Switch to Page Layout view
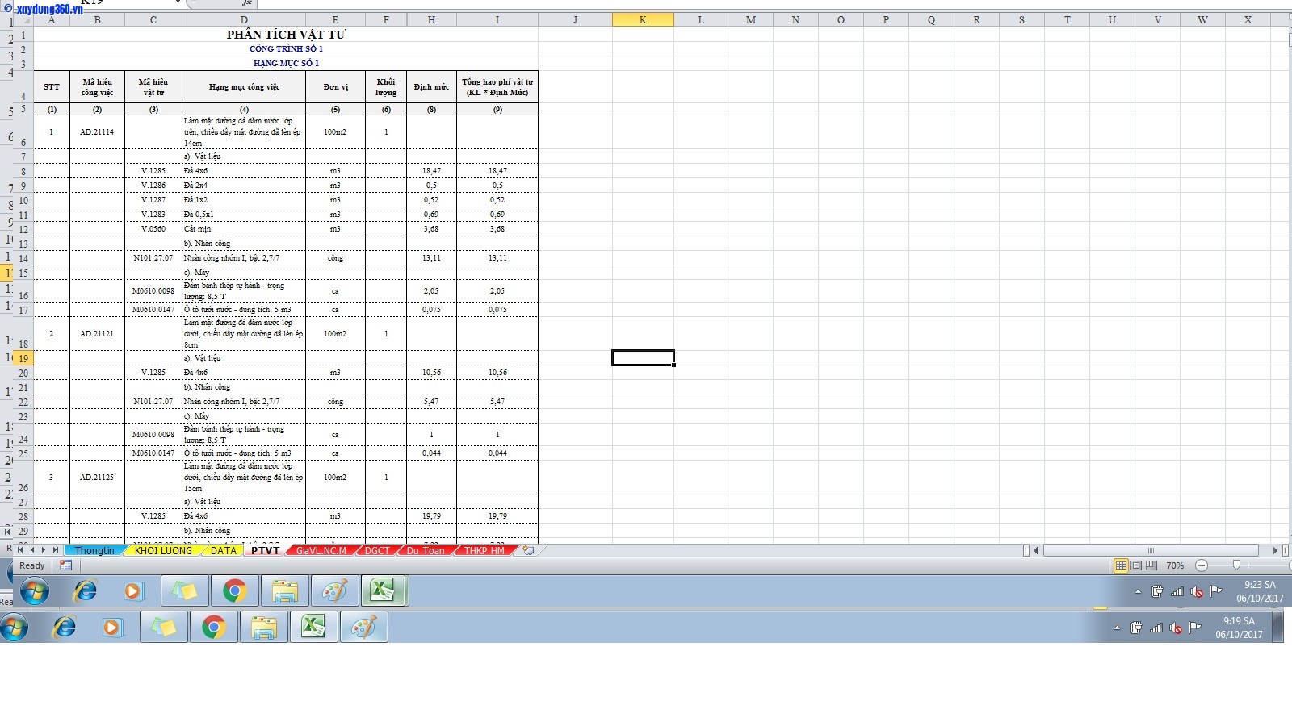This screenshot has width=1292, height=726. click(1136, 565)
